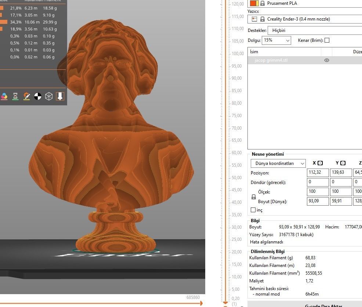Click the lock icon beside Creality Ender-3

(x=263, y=19)
